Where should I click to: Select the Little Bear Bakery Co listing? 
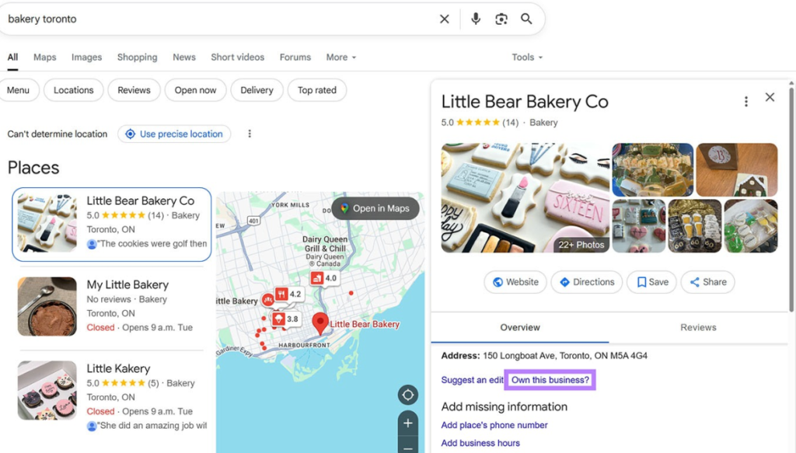click(x=112, y=225)
